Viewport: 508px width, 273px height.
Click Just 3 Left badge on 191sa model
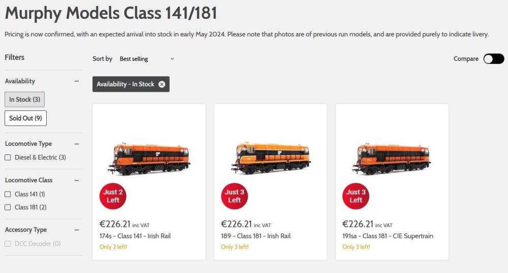tap(356, 196)
